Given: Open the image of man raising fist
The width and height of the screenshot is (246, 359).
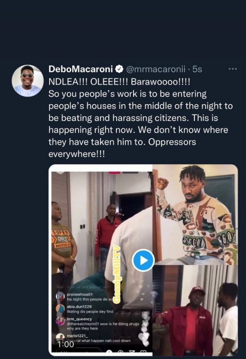Looking at the screenshot, I should pos(195,214).
